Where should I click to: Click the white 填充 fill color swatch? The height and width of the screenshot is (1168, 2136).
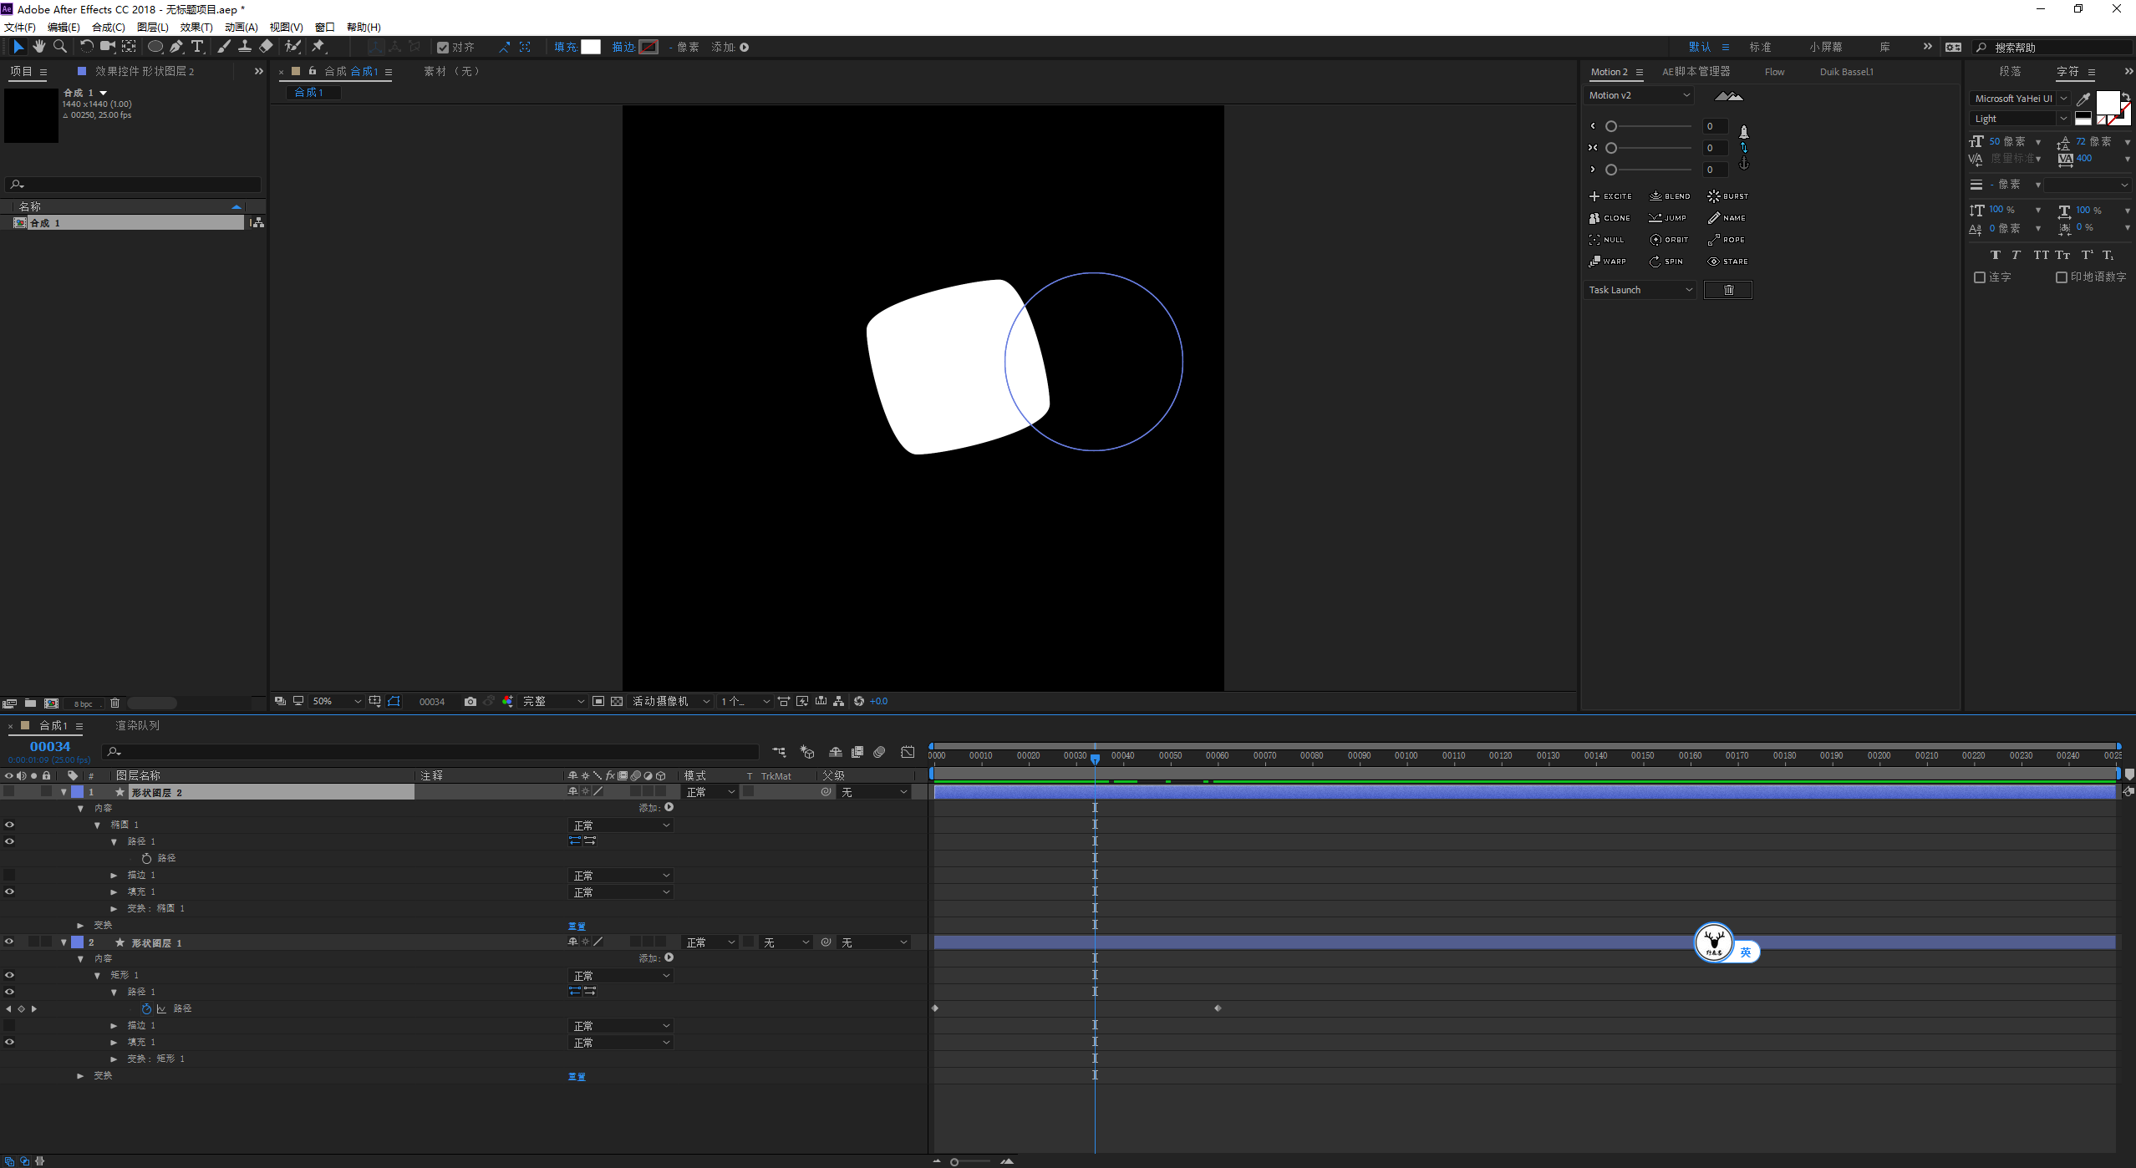[x=591, y=48]
